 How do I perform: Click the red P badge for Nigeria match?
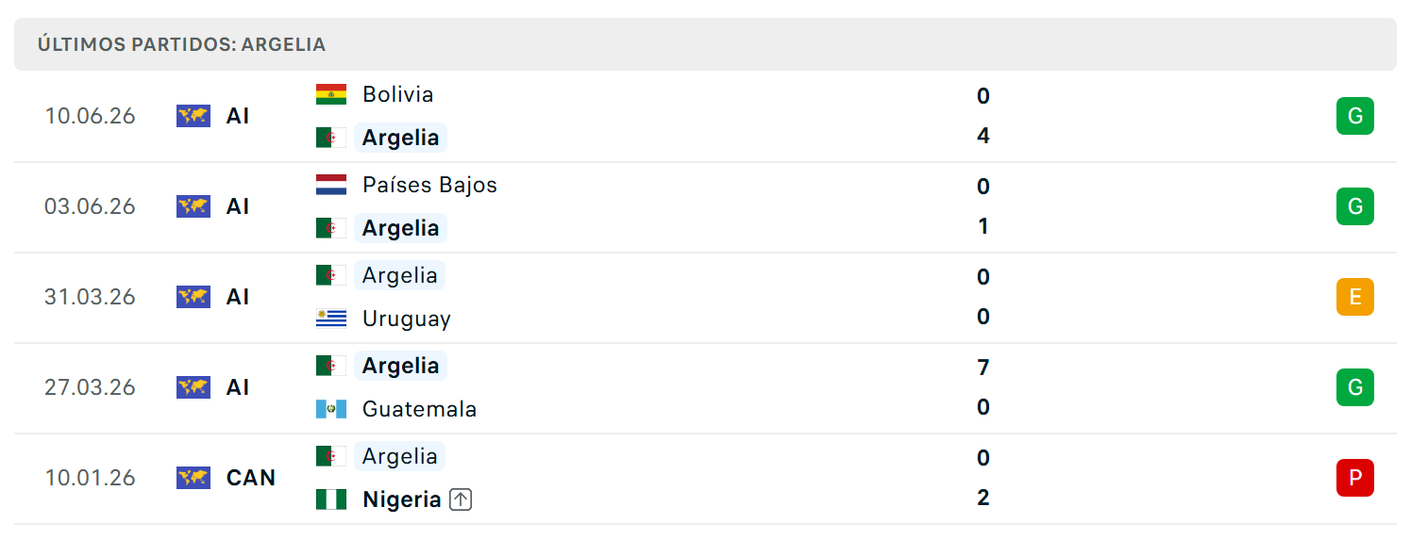[x=1354, y=478]
